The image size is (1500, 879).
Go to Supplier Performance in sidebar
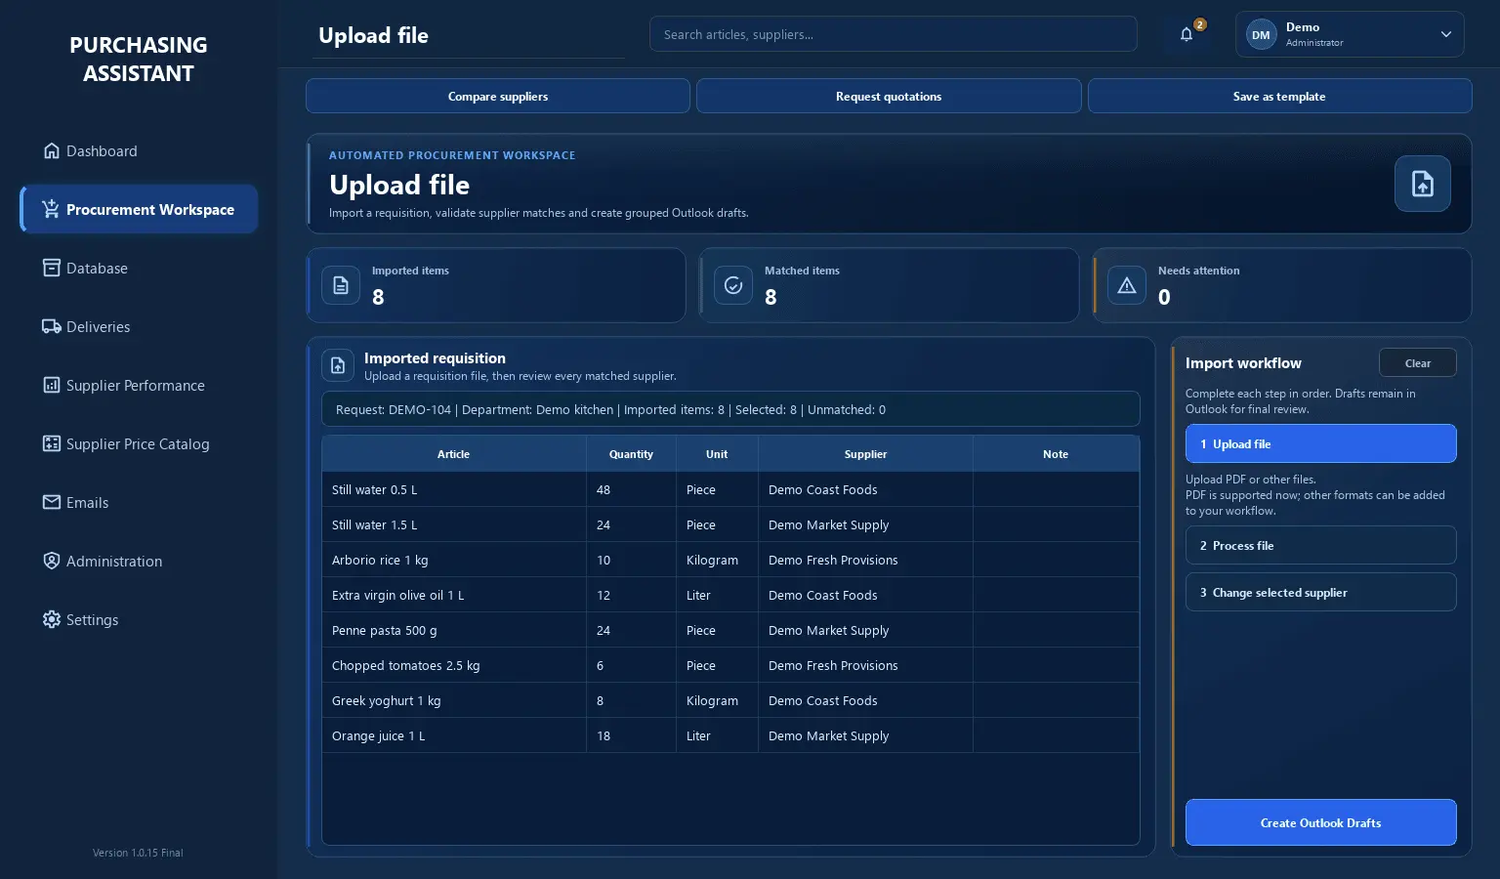click(x=136, y=385)
